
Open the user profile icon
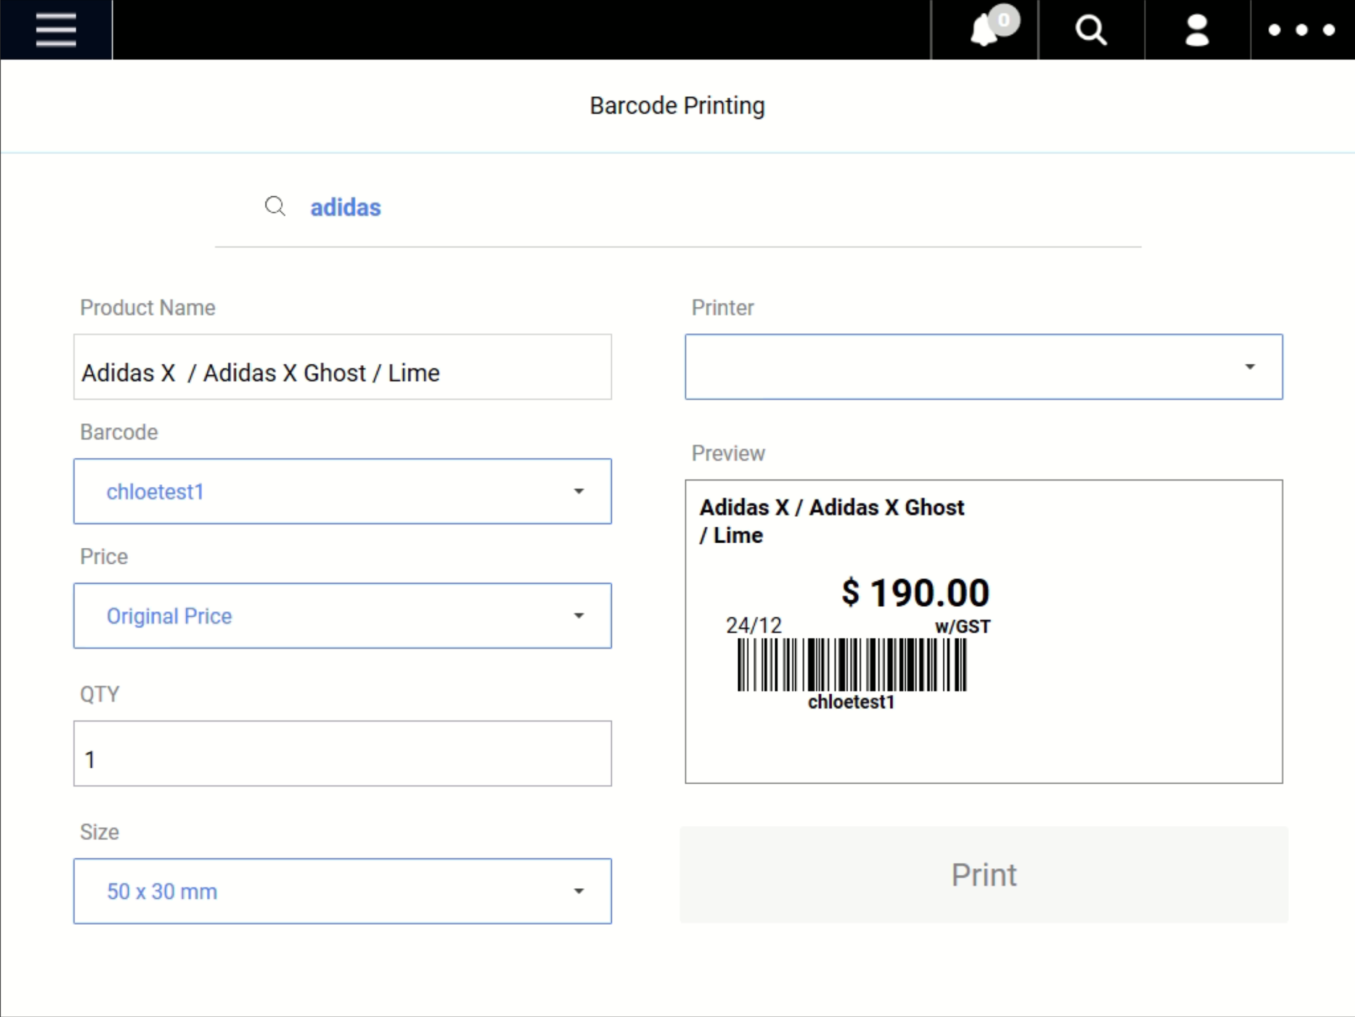click(x=1197, y=29)
